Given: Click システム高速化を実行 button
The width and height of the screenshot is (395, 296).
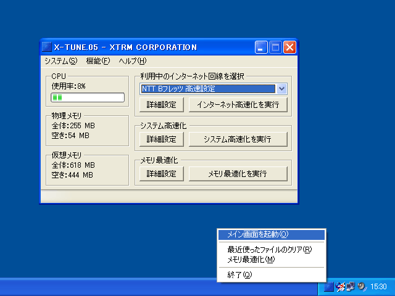Looking at the screenshot, I should pyautogui.click(x=238, y=139).
